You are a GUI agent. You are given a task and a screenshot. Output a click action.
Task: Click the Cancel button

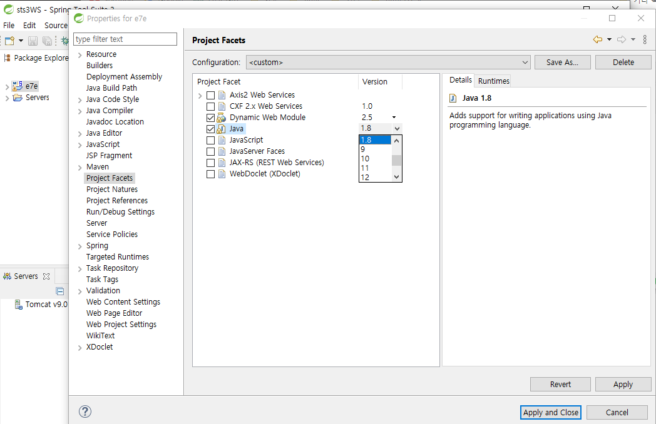[617, 413]
